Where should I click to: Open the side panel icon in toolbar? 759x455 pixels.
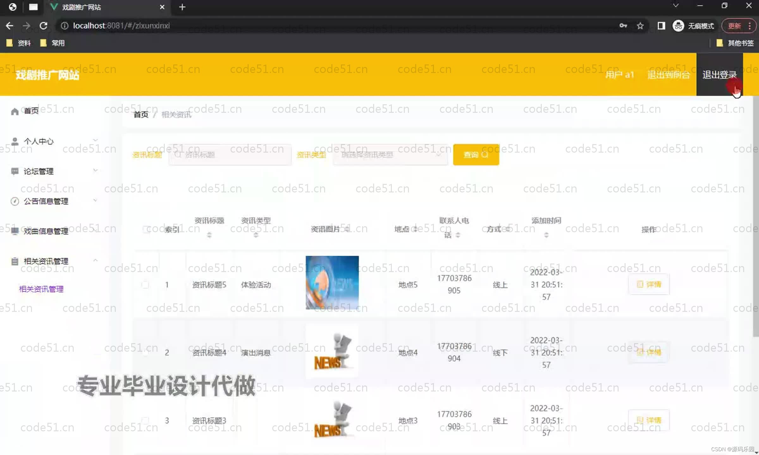[x=661, y=26]
